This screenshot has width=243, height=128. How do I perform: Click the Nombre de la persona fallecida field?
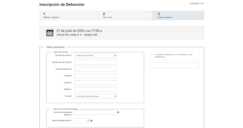point(95,112)
